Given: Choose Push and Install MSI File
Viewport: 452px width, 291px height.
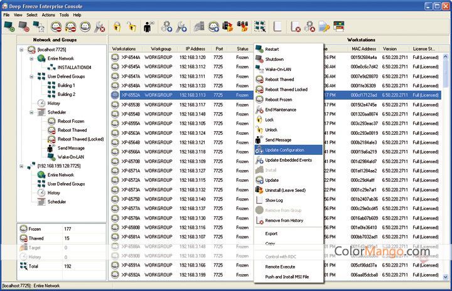Looking at the screenshot, I should tap(288, 277).
